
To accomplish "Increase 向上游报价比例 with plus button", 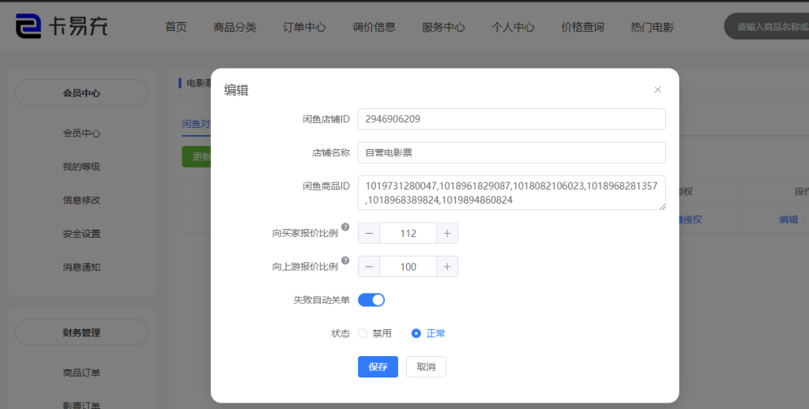I will [x=447, y=267].
